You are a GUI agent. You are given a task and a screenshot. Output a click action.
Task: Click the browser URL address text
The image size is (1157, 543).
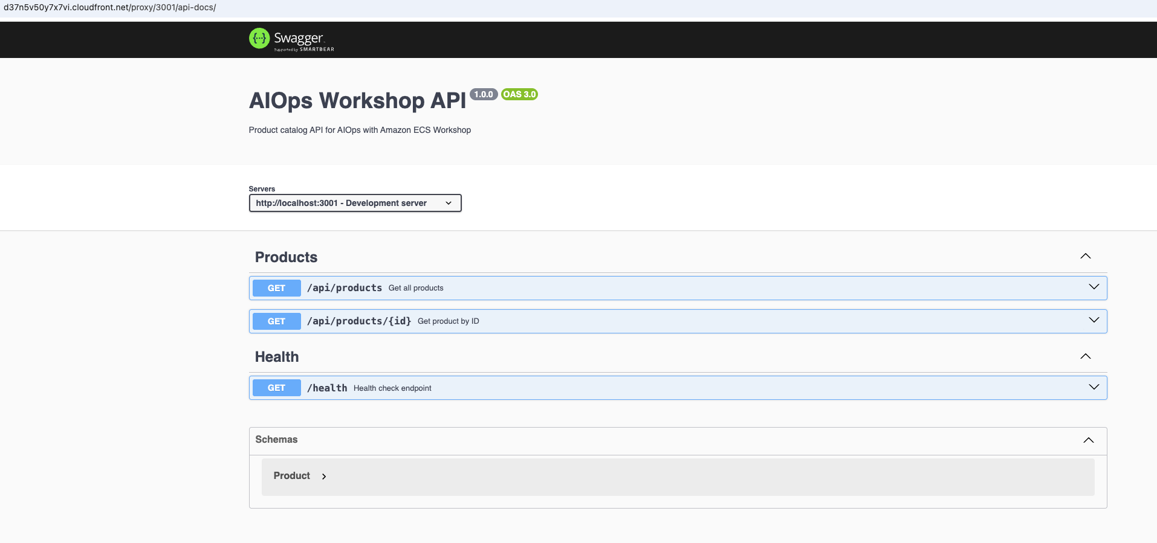110,8
